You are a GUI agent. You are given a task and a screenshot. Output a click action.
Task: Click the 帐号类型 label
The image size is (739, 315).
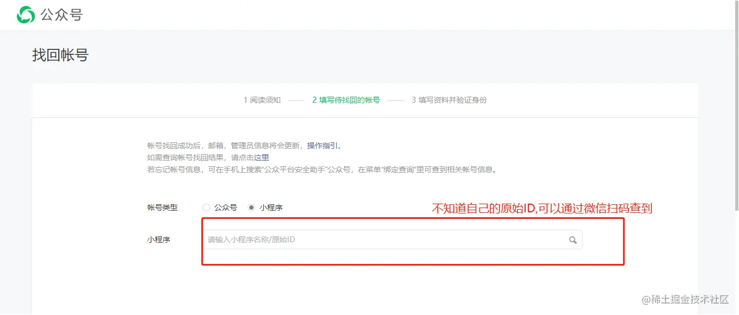[162, 207]
